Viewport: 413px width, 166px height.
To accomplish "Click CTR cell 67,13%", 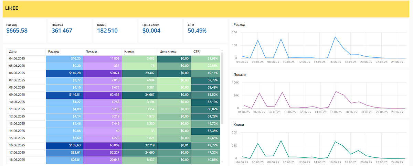I will tap(205, 102).
